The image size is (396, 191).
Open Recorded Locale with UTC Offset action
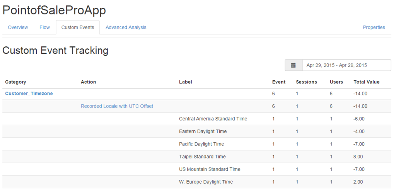pyautogui.click(x=117, y=106)
